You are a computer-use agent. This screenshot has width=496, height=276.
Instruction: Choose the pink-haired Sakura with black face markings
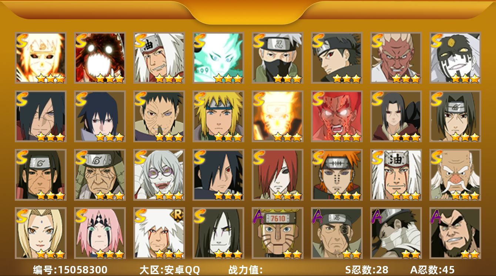point(100,233)
